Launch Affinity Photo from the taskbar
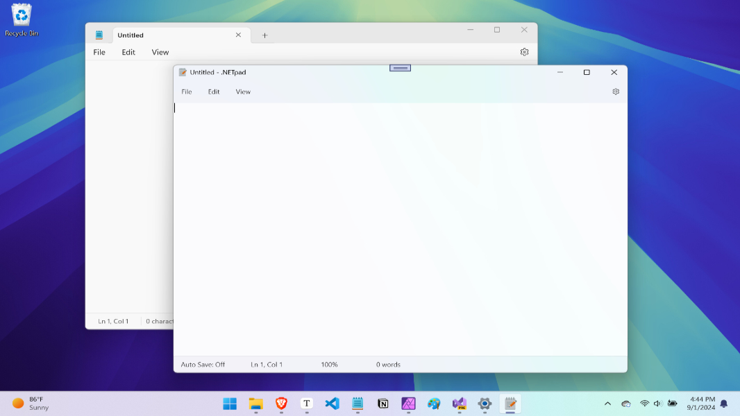Viewport: 740px width, 416px height. pyautogui.click(x=408, y=404)
